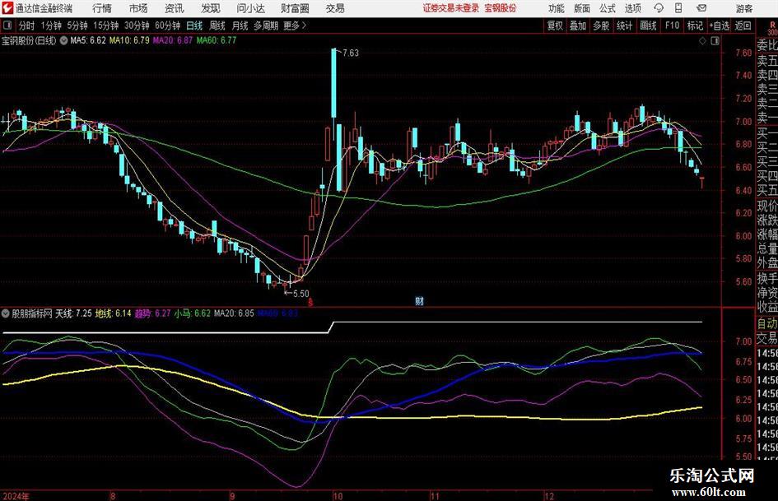Image resolution: width=778 pixels, height=501 pixels.
Task: Expand the main chart indicator settings arrow
Action: tap(64, 40)
